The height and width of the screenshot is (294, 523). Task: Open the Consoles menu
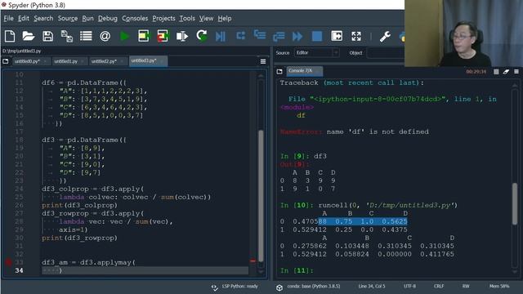[135, 18]
